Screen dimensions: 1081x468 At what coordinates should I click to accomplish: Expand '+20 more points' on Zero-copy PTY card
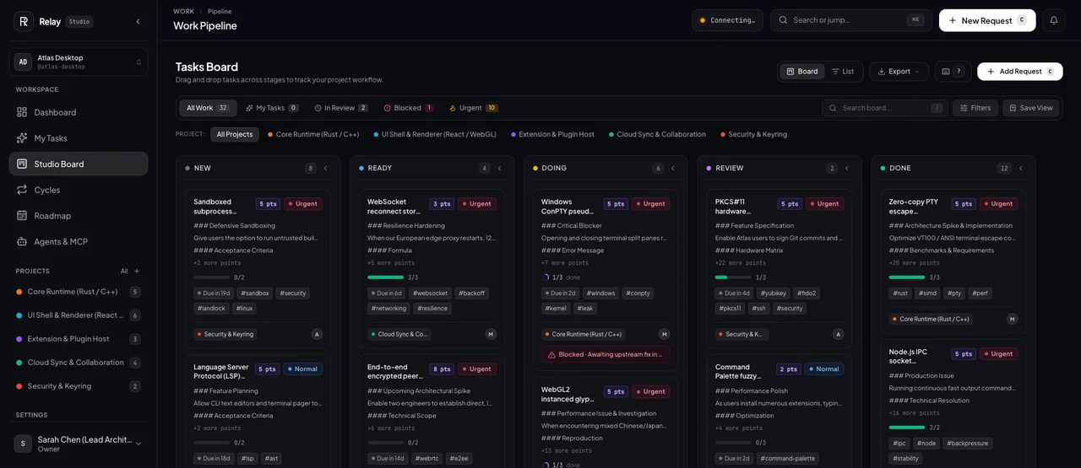click(x=916, y=263)
